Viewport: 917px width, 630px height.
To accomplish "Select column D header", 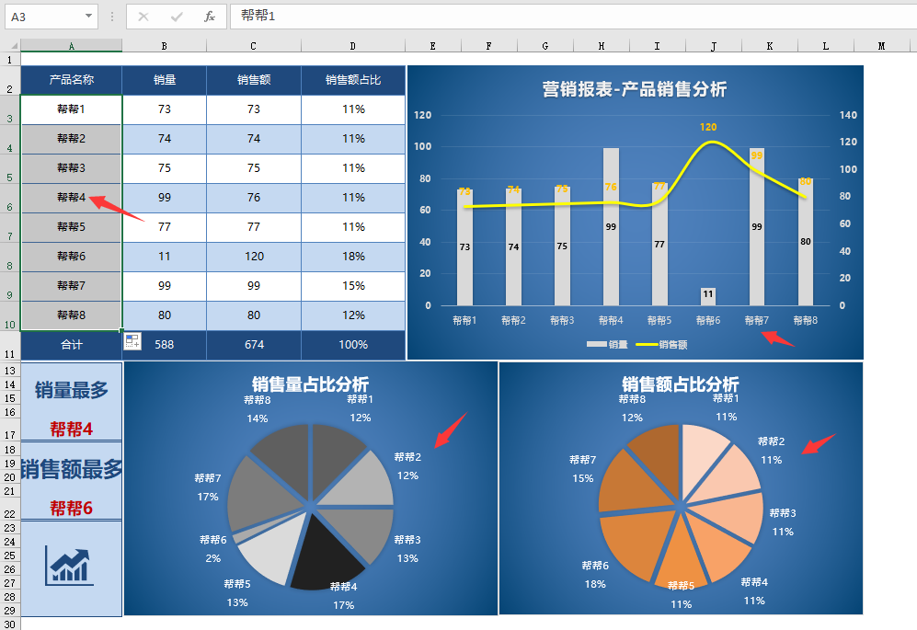I will pyautogui.click(x=352, y=46).
